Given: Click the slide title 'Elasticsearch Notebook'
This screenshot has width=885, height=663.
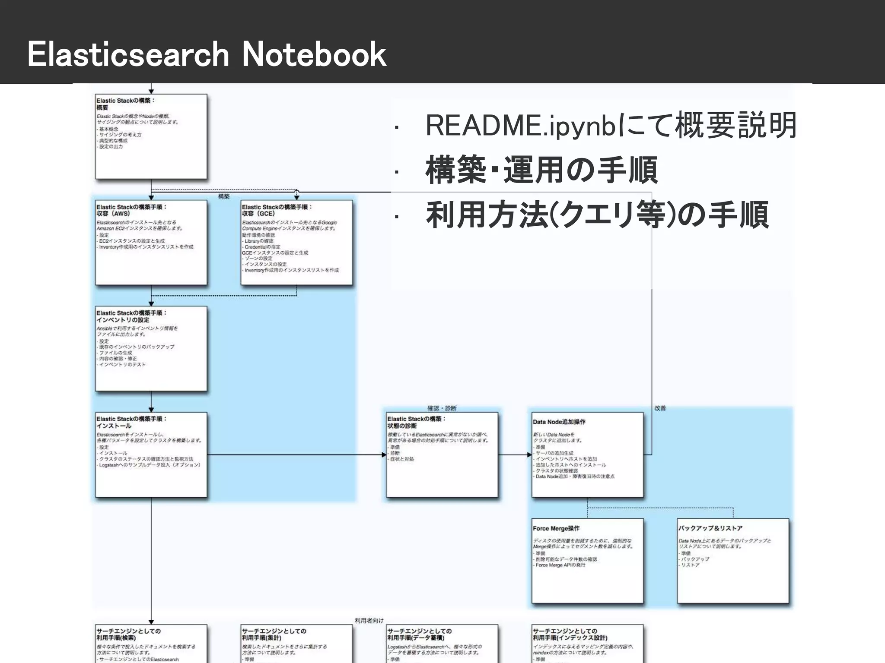Looking at the screenshot, I should [207, 54].
